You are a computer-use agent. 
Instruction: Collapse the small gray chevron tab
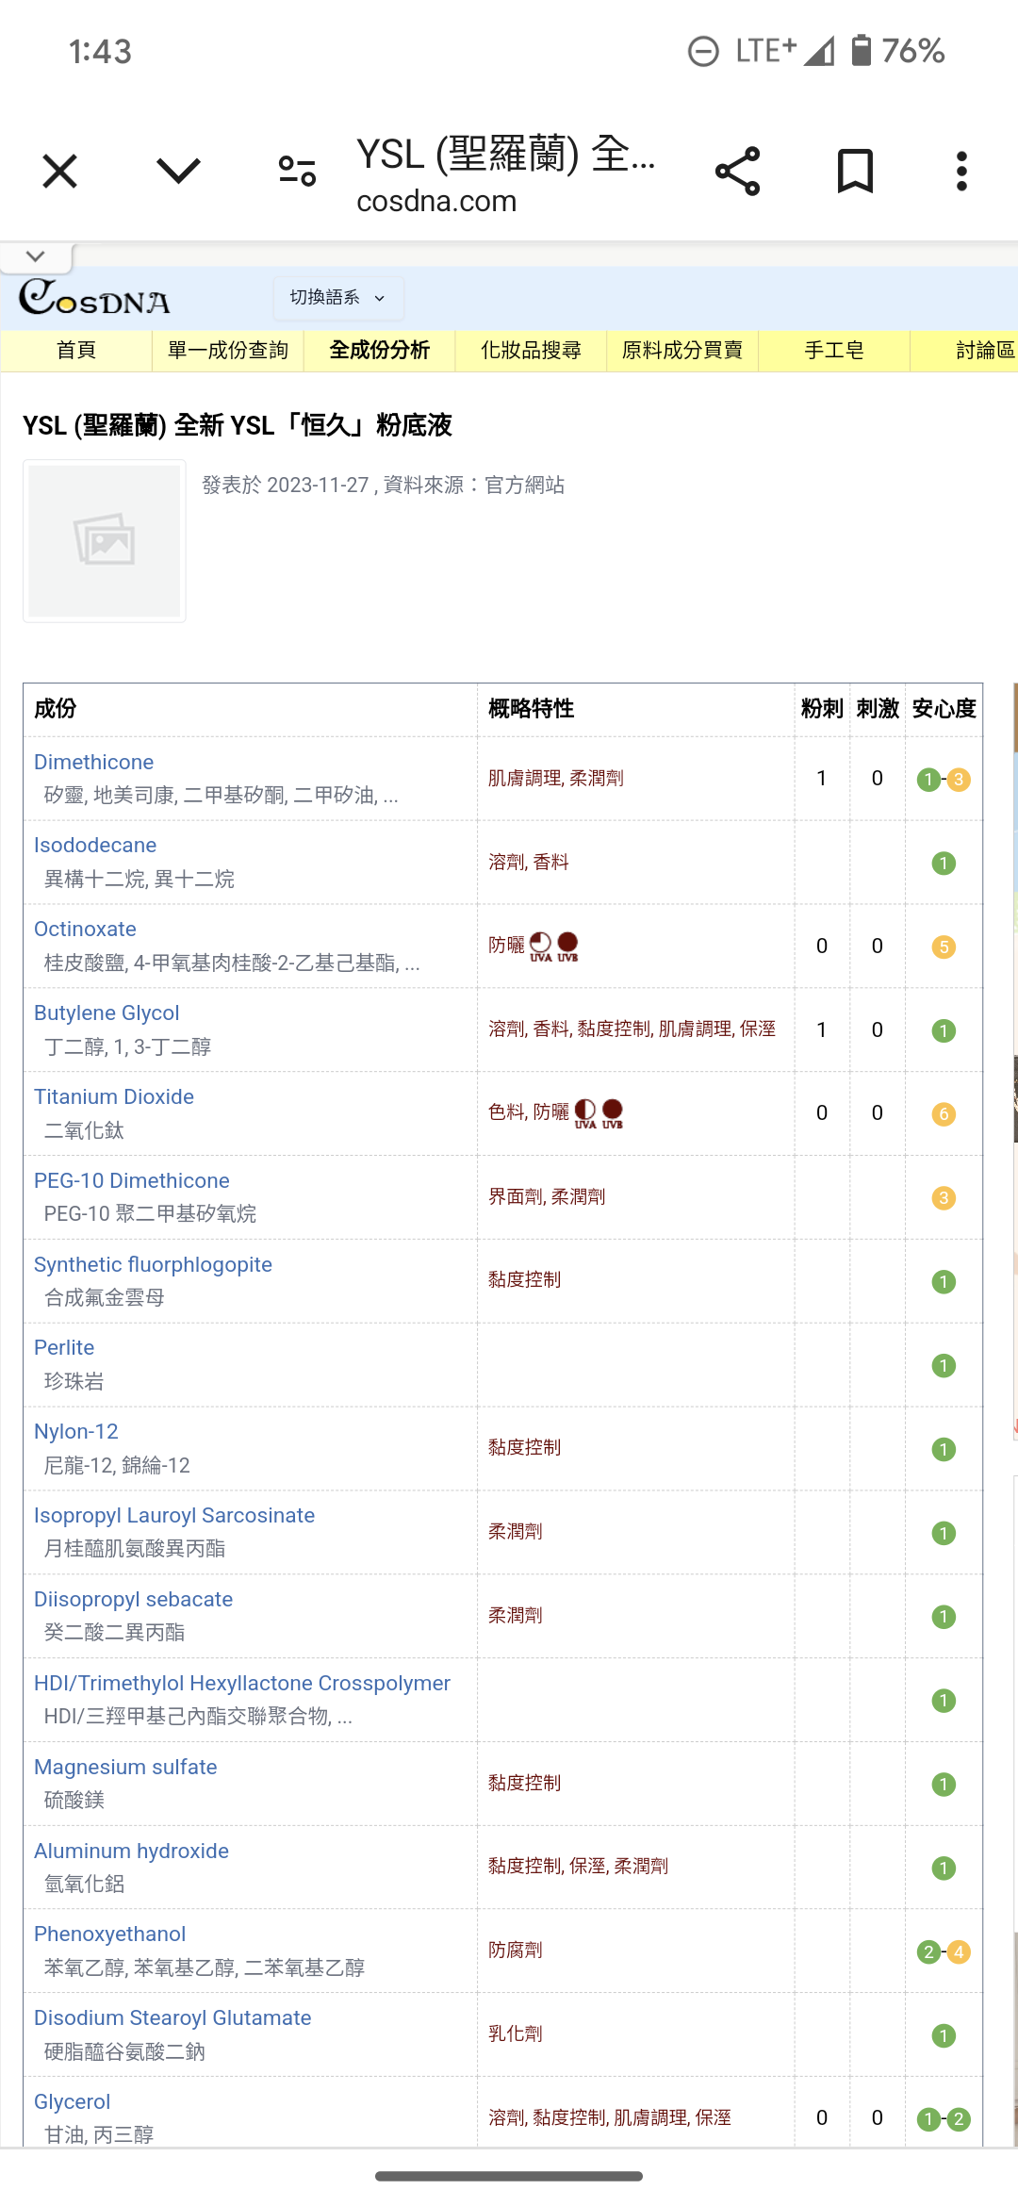(x=36, y=256)
